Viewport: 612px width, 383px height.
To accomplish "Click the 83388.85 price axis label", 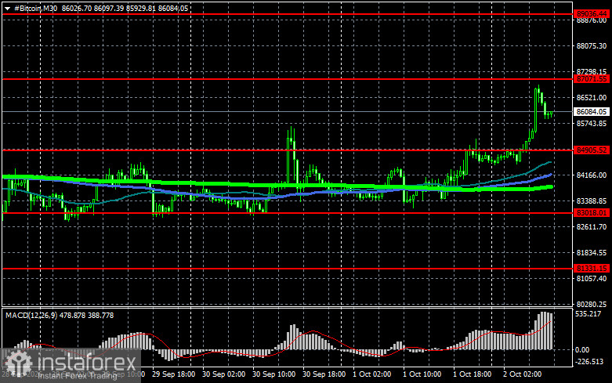I will coord(592,201).
